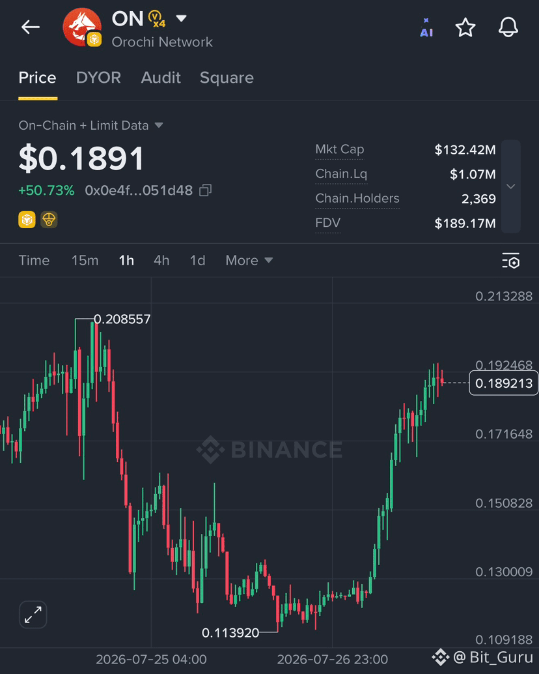Select the 4h timeframe
The image size is (539, 674).
point(161,261)
